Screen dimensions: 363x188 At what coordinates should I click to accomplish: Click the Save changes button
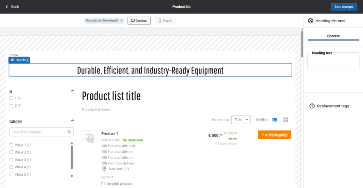(x=343, y=7)
